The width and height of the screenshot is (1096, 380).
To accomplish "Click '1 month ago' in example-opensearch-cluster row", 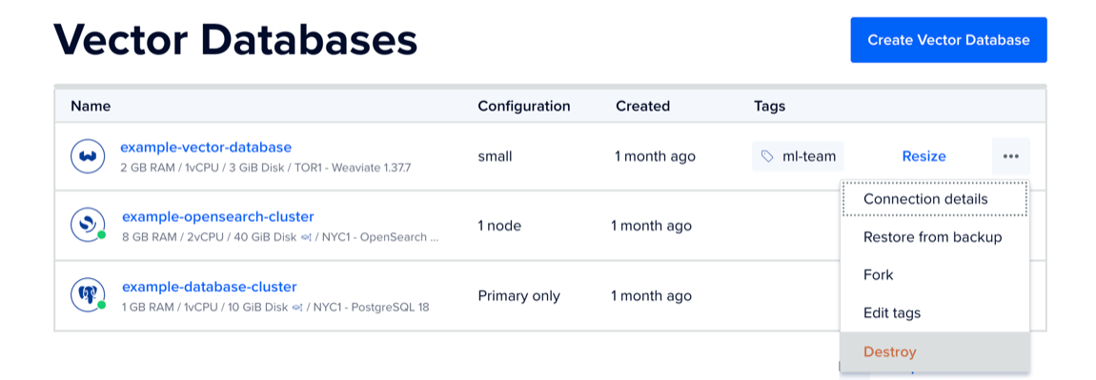I will 652,226.
